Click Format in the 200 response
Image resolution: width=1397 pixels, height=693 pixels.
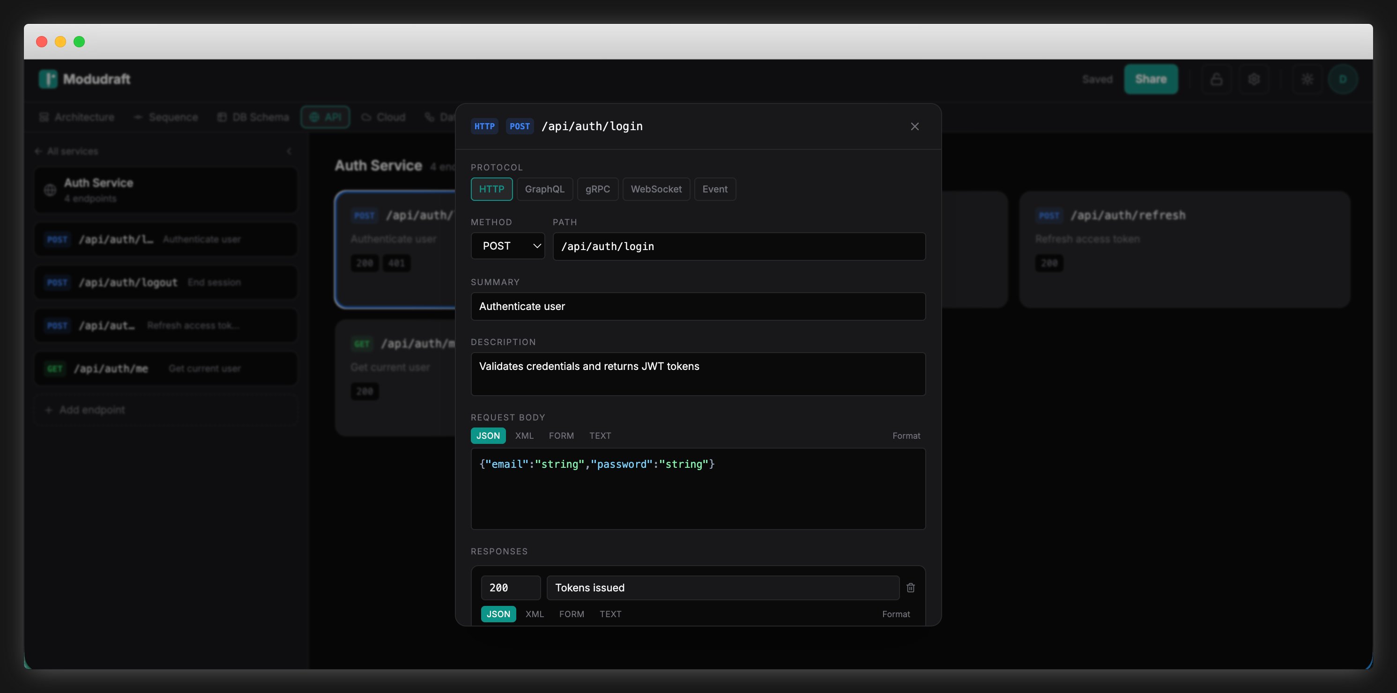click(x=896, y=614)
